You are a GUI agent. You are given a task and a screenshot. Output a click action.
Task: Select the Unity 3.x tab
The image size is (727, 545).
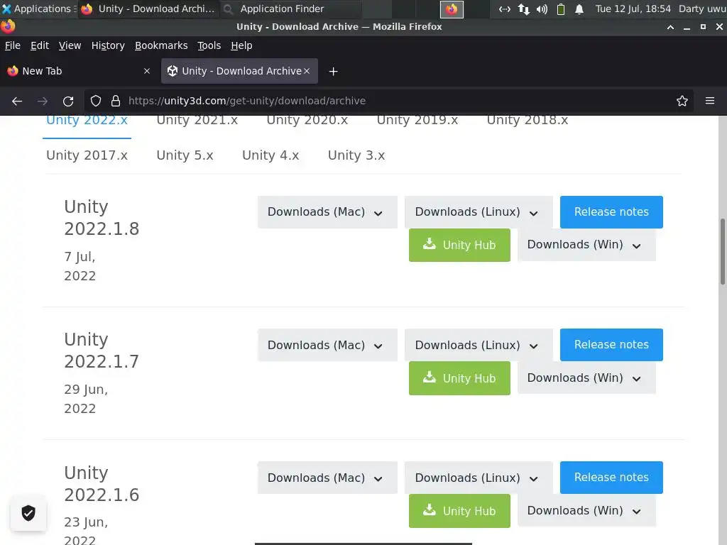click(x=356, y=155)
